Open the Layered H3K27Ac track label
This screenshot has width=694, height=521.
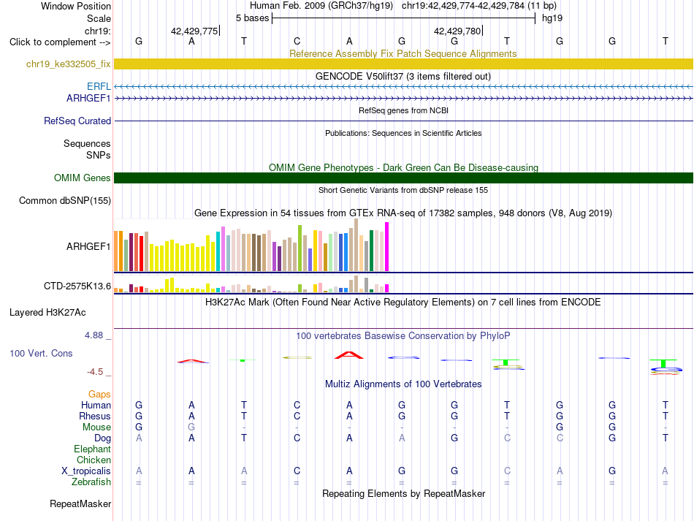click(x=47, y=313)
